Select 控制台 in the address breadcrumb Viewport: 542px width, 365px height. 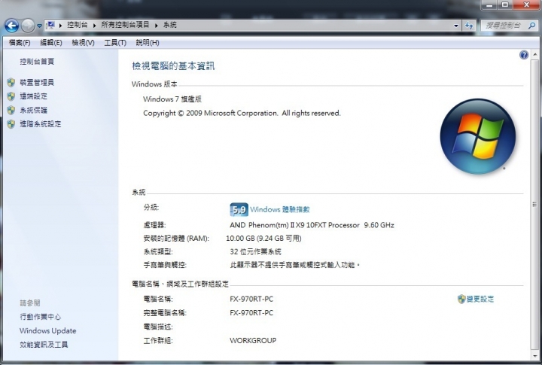coord(77,25)
